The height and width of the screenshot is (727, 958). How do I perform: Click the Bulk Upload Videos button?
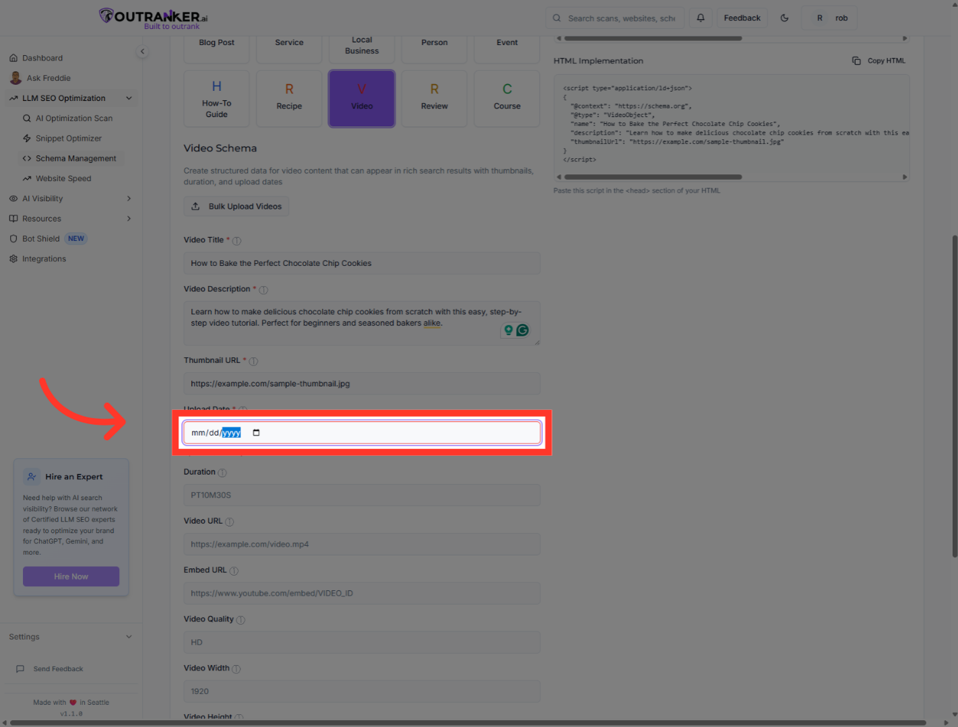236,206
